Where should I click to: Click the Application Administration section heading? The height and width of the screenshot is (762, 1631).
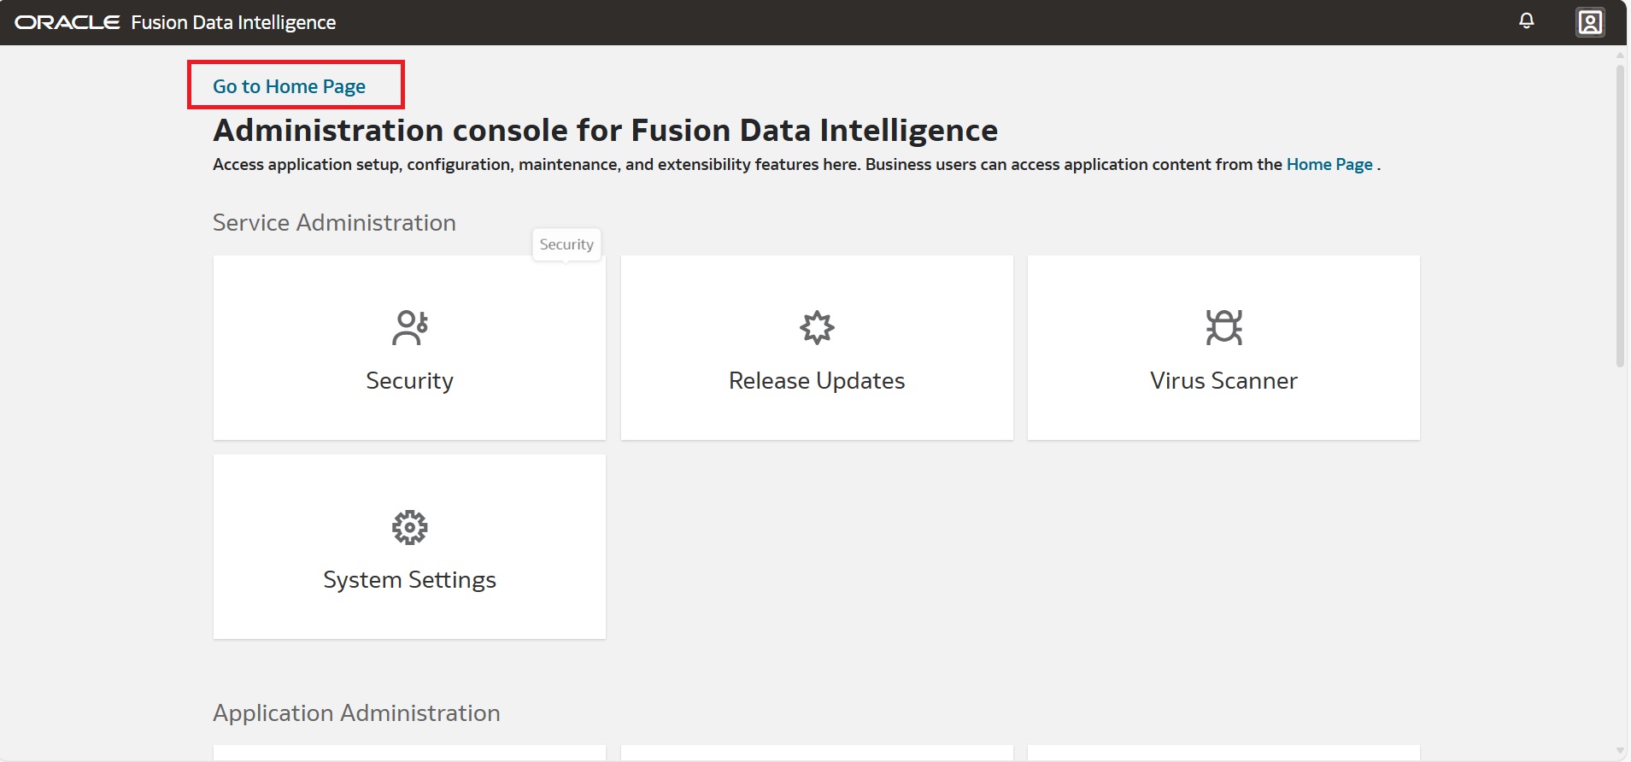click(356, 713)
